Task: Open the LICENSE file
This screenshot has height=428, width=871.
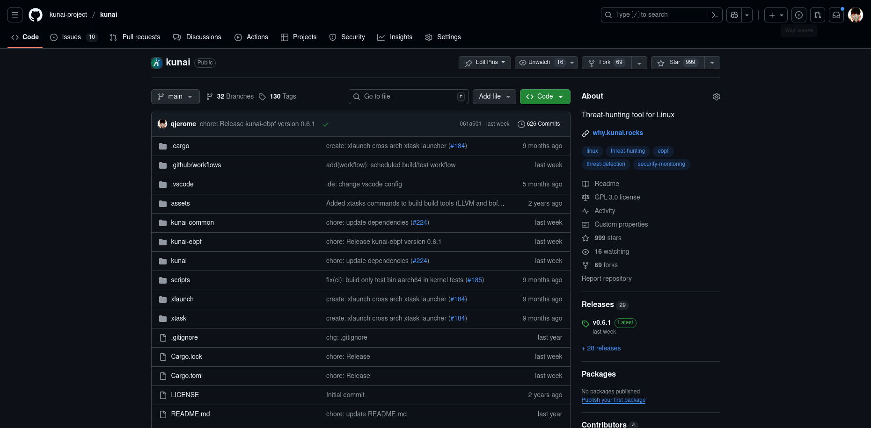Action: [185, 395]
